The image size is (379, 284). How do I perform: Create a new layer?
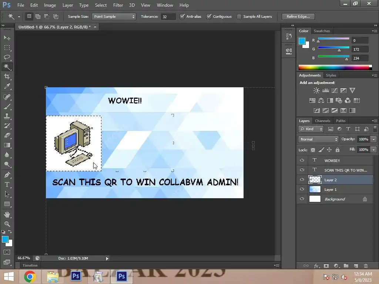356,266
